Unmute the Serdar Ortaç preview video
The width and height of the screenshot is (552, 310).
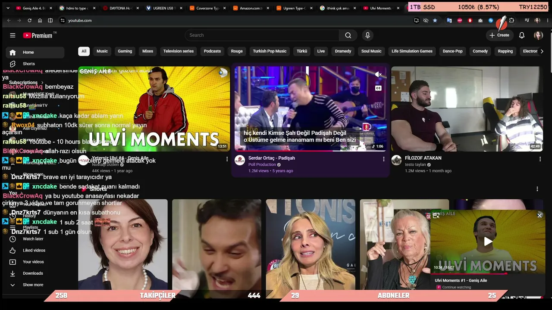click(x=378, y=74)
